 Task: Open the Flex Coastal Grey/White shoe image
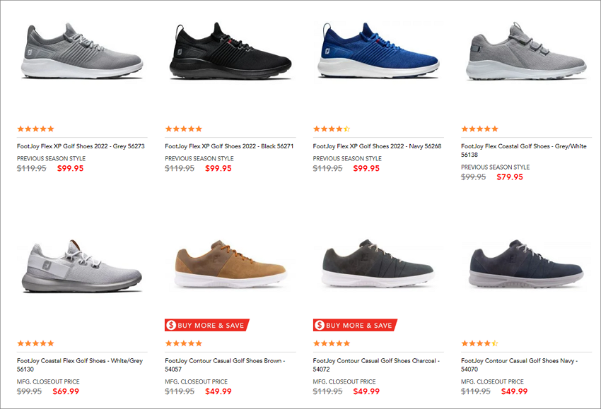[526, 51]
